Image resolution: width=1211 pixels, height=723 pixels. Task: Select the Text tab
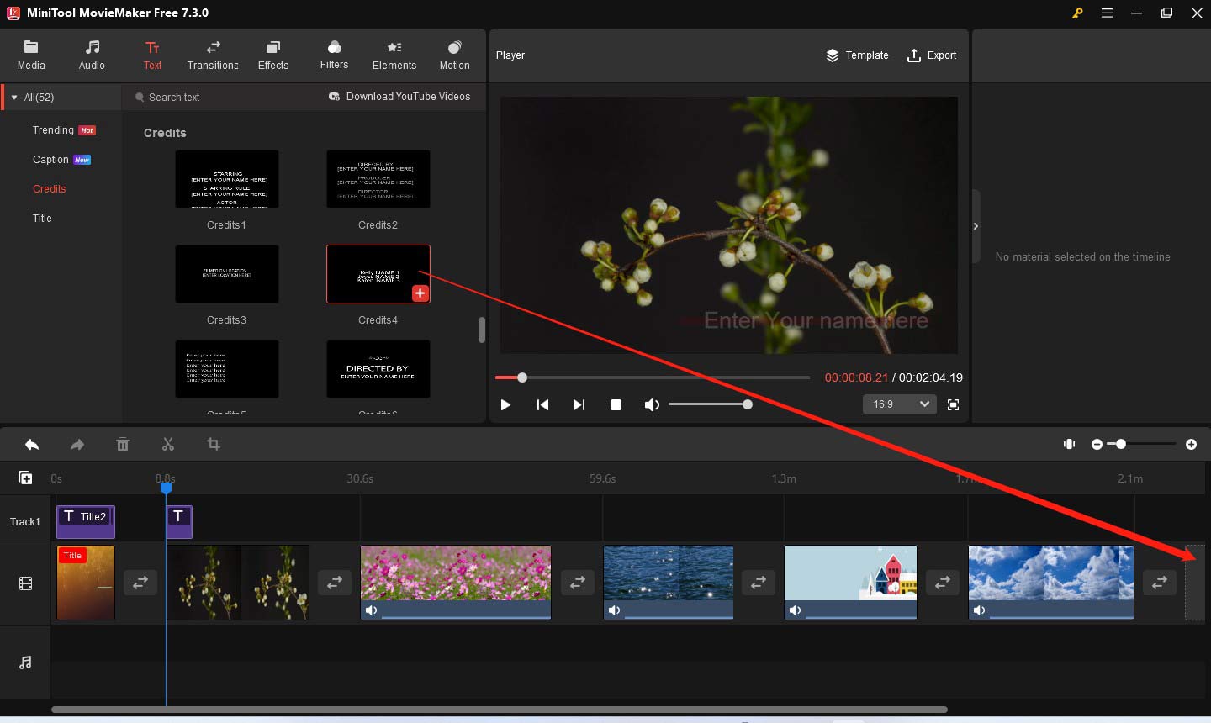(x=152, y=55)
